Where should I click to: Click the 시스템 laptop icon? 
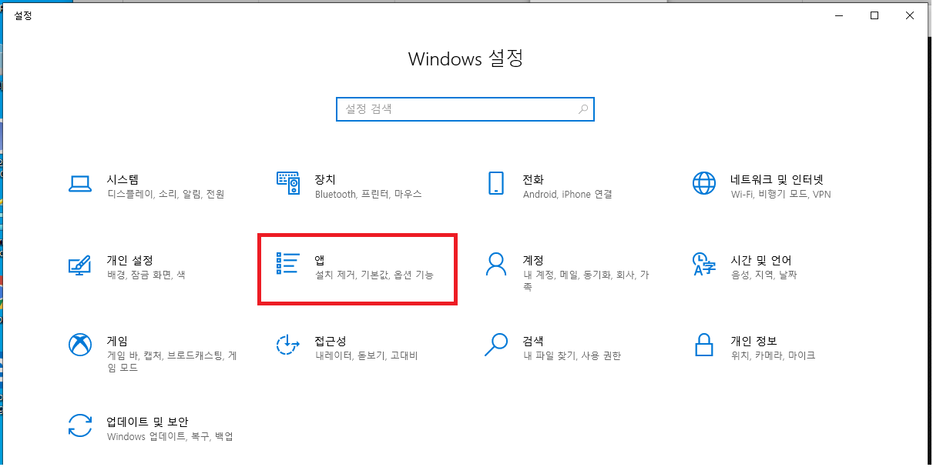tap(80, 183)
